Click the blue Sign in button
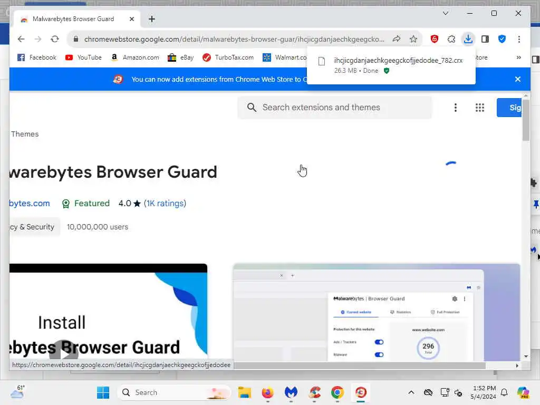Screen dimensions: 540x405 tap(509, 108)
